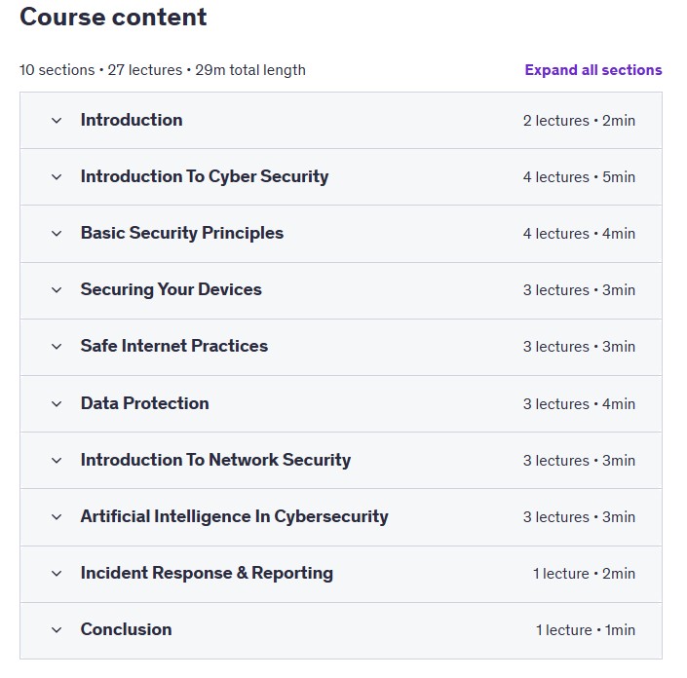The height and width of the screenshot is (678, 687).
Task: Click Securing Your Devices heading
Action: pos(171,289)
